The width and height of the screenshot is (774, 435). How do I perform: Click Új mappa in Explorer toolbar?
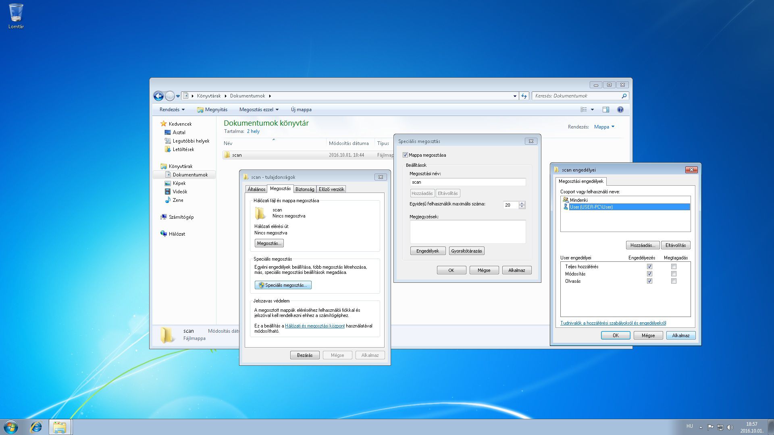tap(301, 110)
